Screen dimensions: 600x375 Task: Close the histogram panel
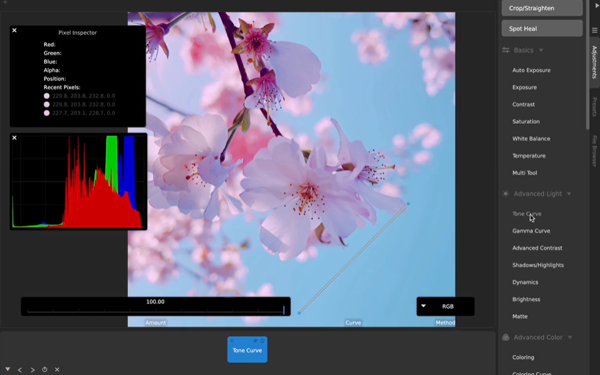[x=14, y=138]
